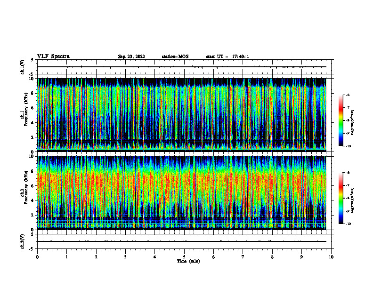Click the "VLF Spectra" plot title
This screenshot has width=373, height=288.
click(x=53, y=56)
